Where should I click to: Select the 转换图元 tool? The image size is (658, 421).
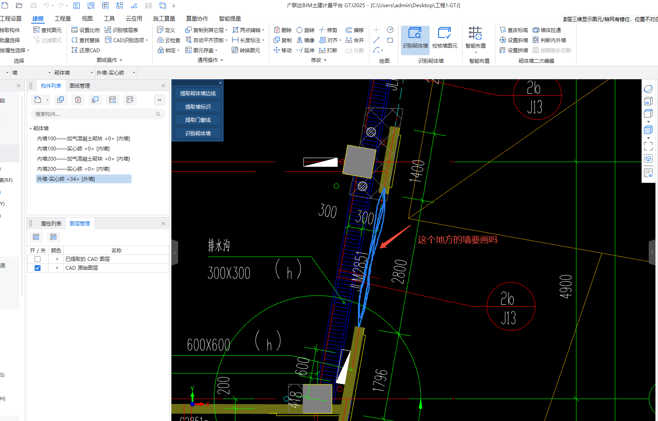[246, 50]
